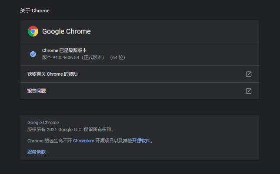Click the Chrome 的诞生离不开 sentence start
This screenshot has height=174, width=280.
(x=49, y=141)
